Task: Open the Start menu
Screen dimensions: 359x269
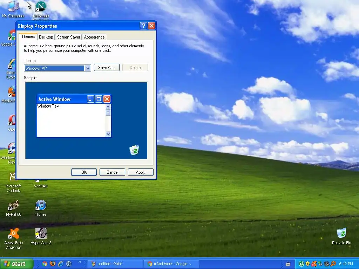Action: tap(16, 264)
